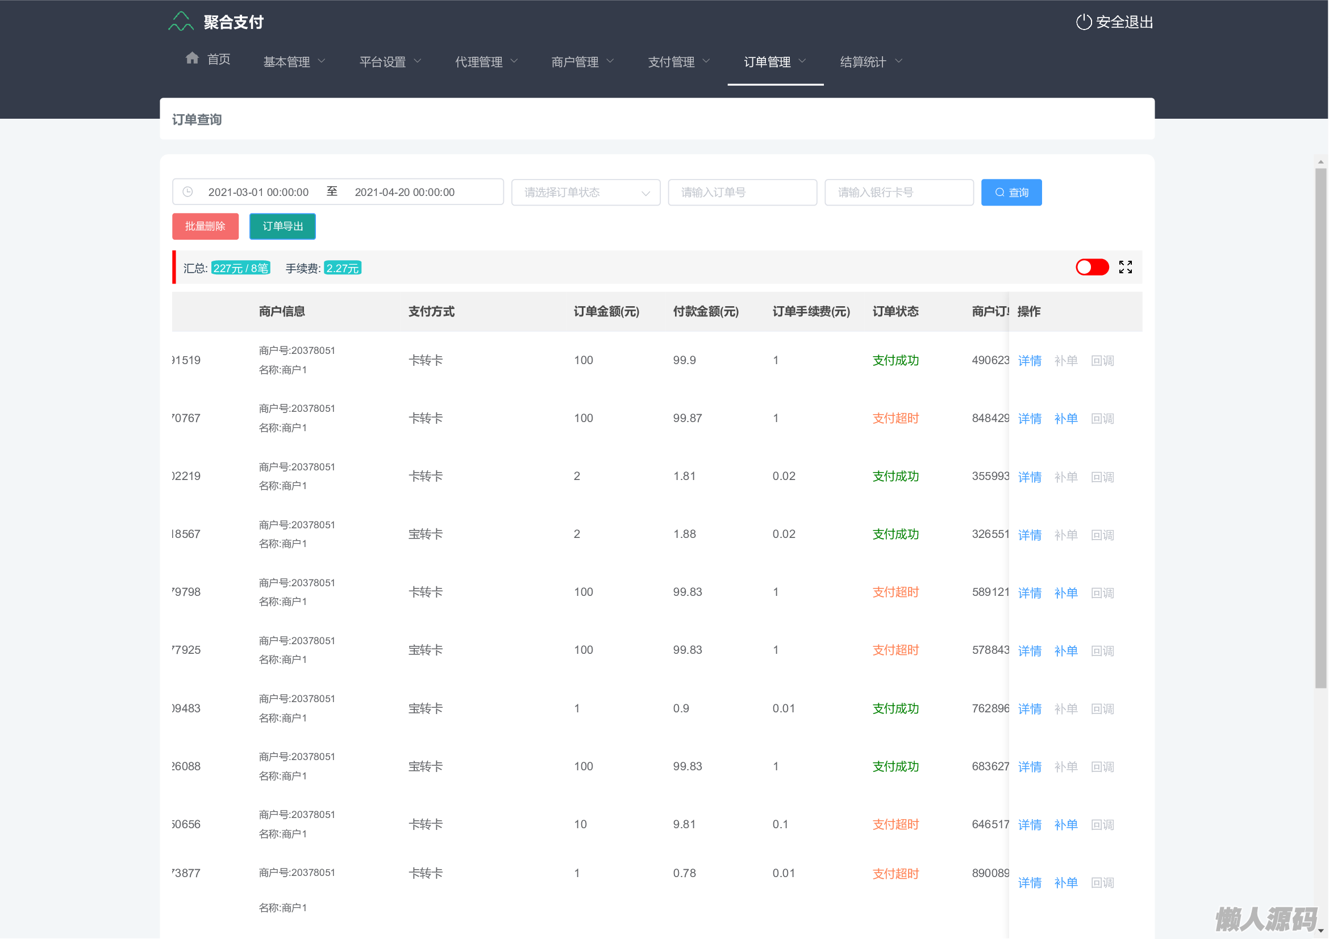Click the red 批量删除 button
Viewport: 1329px width, 939px height.
point(205,226)
